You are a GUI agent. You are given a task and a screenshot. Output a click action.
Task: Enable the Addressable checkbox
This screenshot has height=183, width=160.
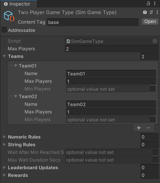[x=4, y=30]
